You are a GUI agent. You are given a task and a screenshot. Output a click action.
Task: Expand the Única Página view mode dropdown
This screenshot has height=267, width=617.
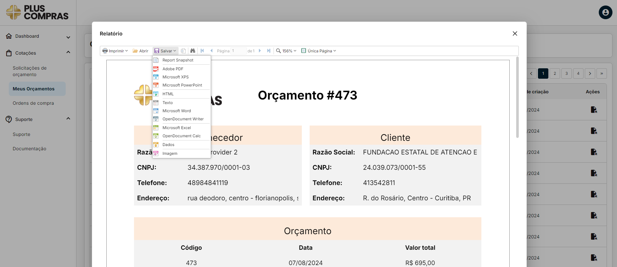[319, 51]
